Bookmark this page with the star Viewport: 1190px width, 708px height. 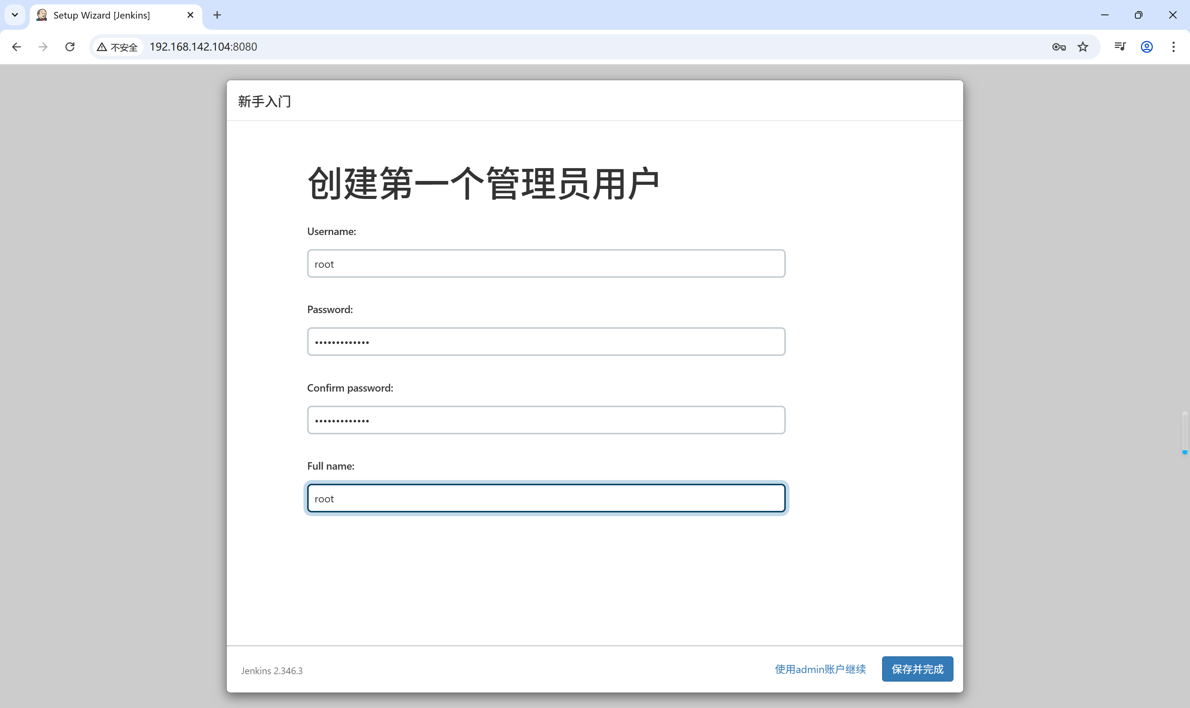click(1083, 47)
